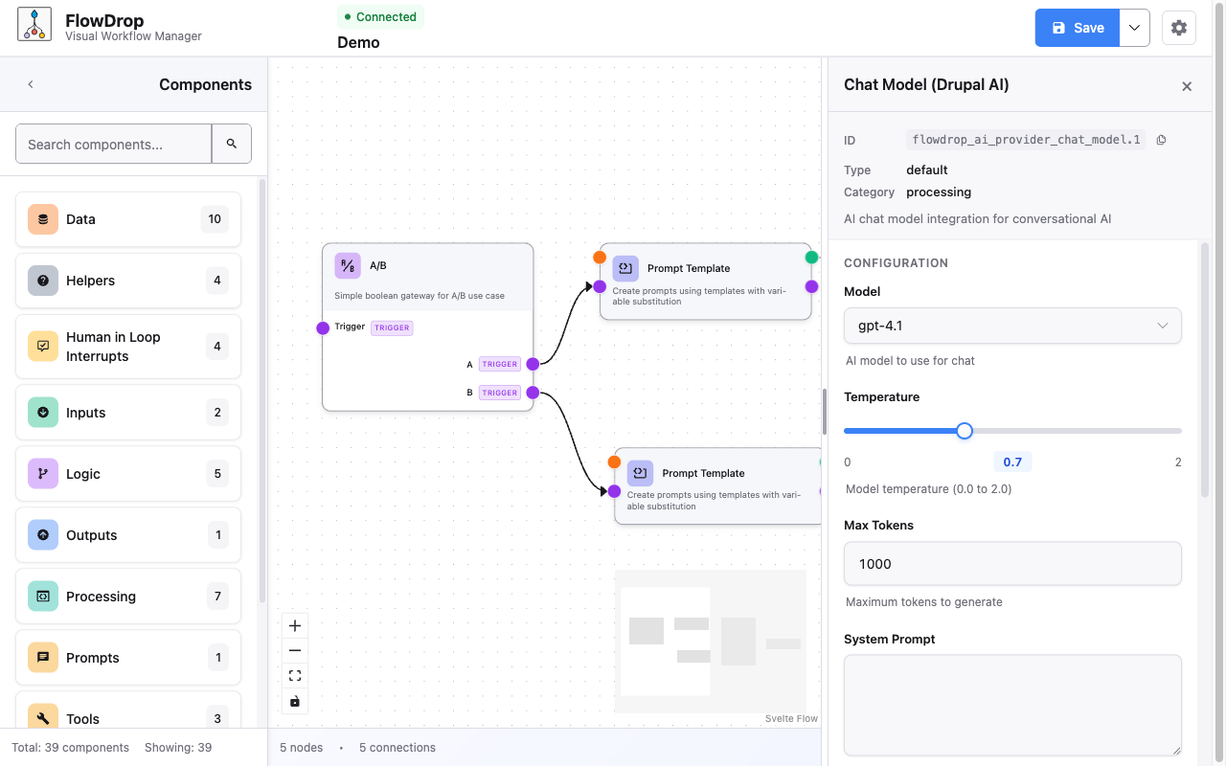Close the Chat Model details panel
1226x766 pixels.
1187,86
